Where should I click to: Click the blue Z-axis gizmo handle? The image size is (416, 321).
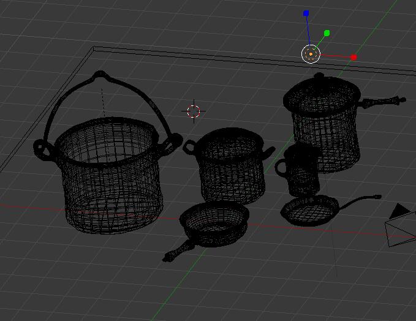306,13
